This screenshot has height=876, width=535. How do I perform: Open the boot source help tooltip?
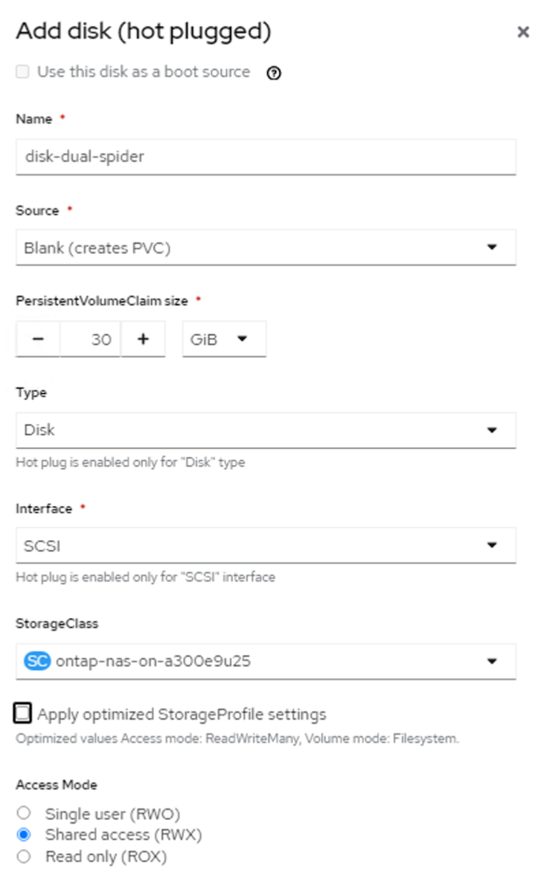point(272,73)
